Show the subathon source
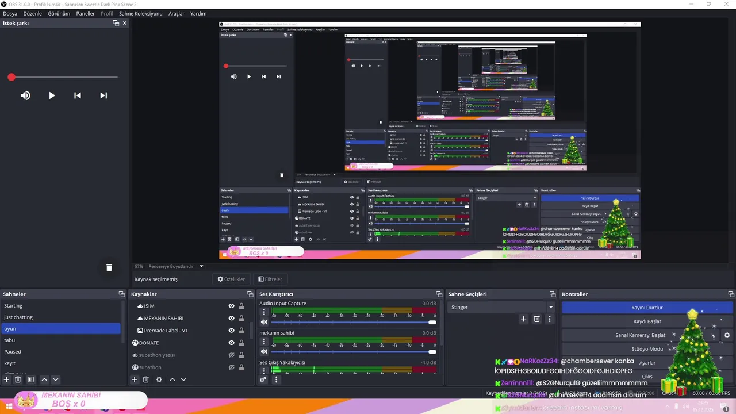 (231, 367)
